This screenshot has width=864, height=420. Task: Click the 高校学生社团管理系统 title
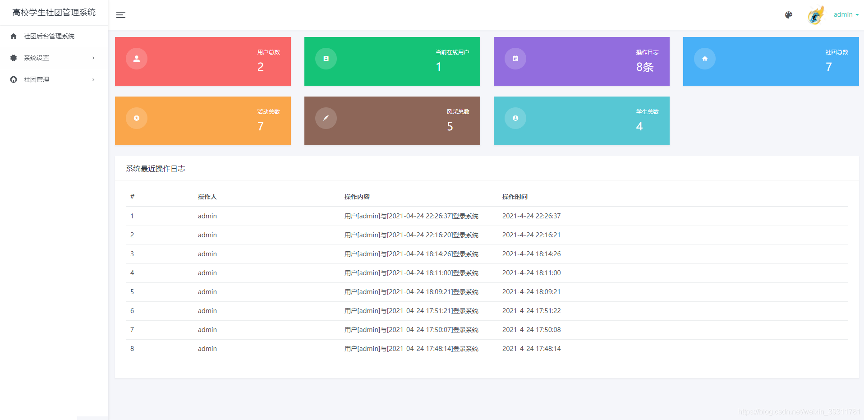(54, 13)
